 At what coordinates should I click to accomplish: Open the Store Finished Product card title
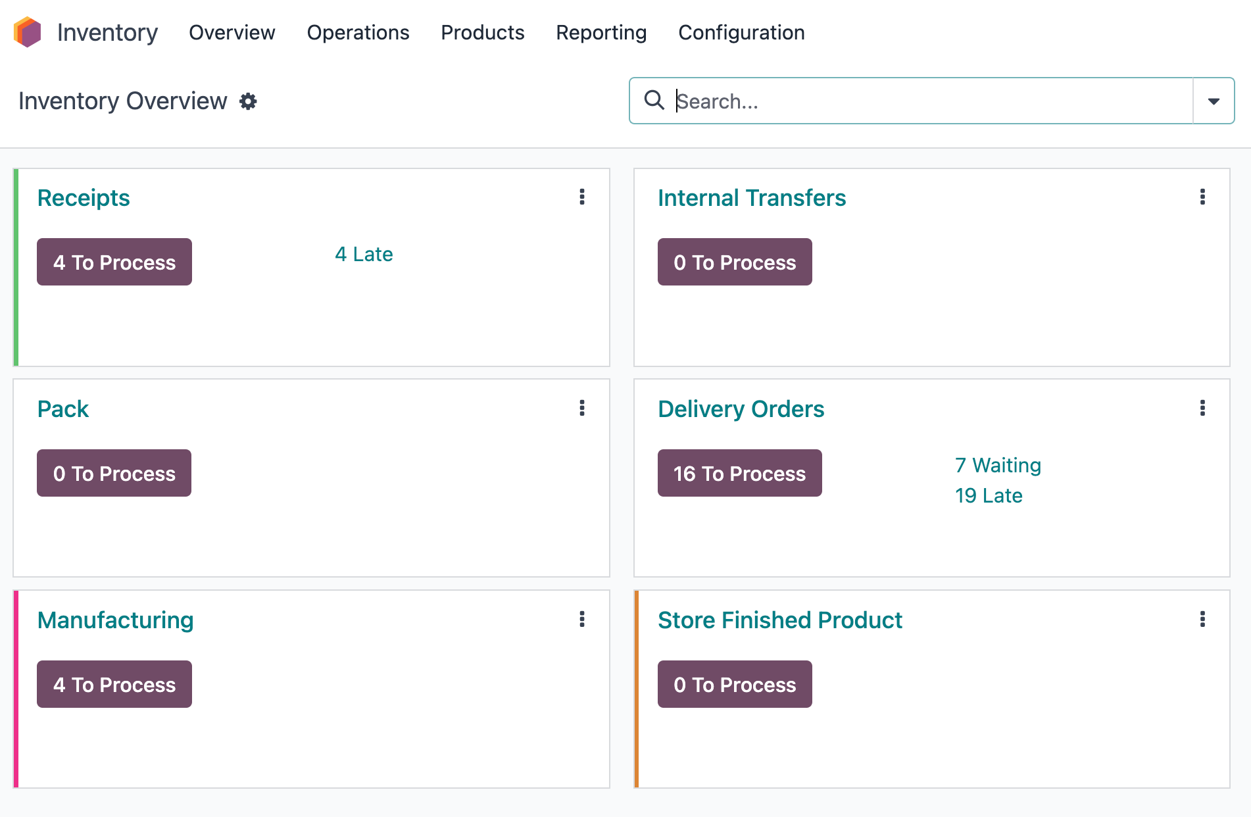[780, 620]
